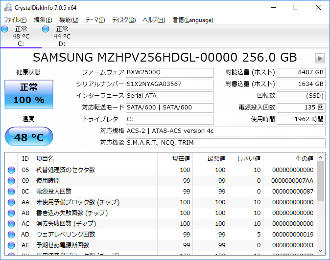Click the transfer mode field SATA/600 | SATA/600

tap(170, 108)
